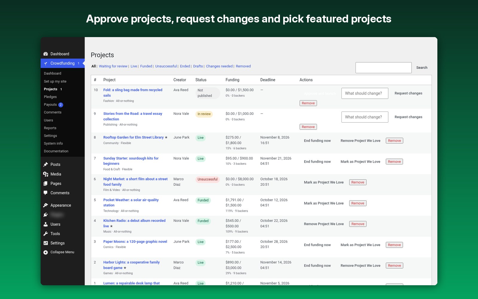Screen dimensions: 478x299
Task: Click the Collapse Menu arrow icon
Action: (x=46, y=252)
